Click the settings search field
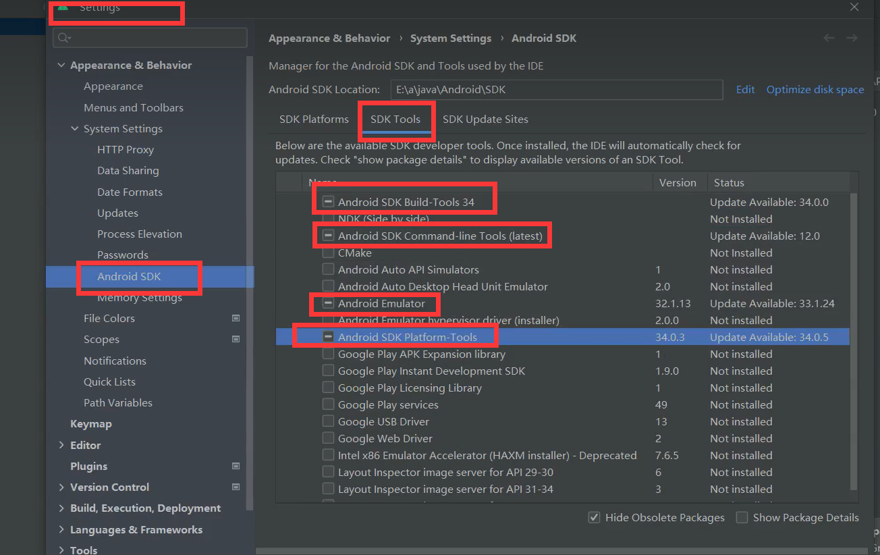880x555 pixels. 150,38
